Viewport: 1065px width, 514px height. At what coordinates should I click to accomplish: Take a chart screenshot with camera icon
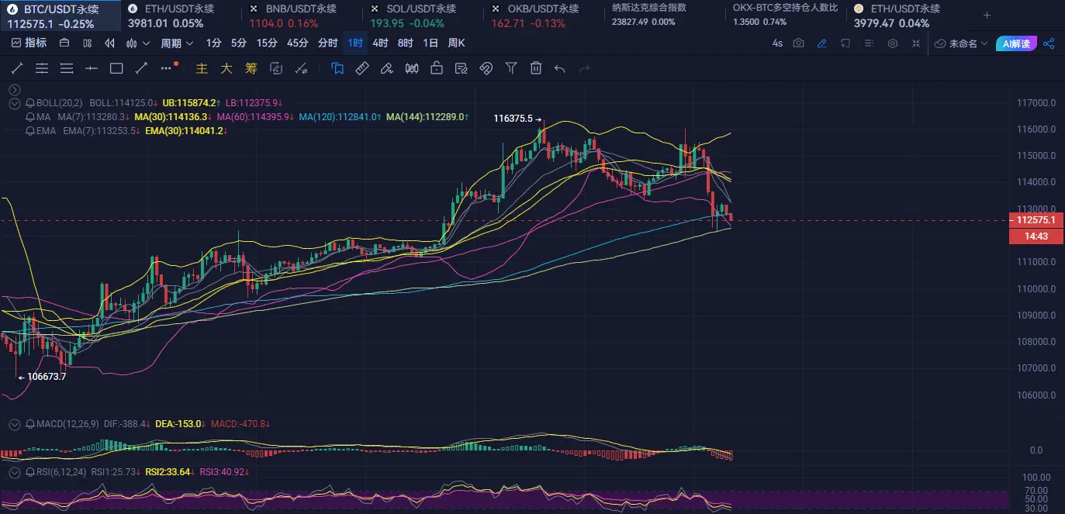(799, 43)
